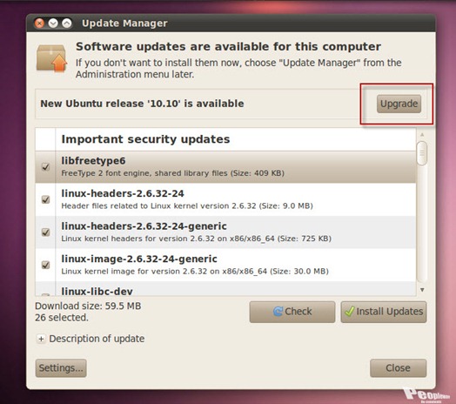Click the scroll up arrow of list
The height and width of the screenshot is (404, 456).
(x=422, y=135)
